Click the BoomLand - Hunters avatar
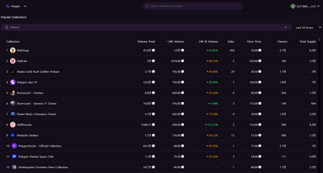323x173 pixels. 13,93
